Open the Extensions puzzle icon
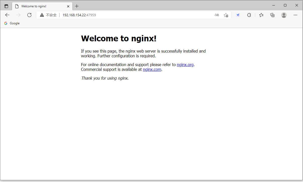This screenshot has height=182, width=303. click(249, 15)
